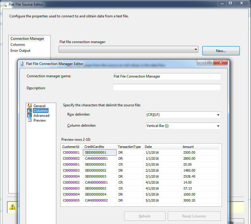Viewport: 251px width, 224px height.
Task: Open the Column delimiter dropdown
Action: pyautogui.click(x=218, y=125)
